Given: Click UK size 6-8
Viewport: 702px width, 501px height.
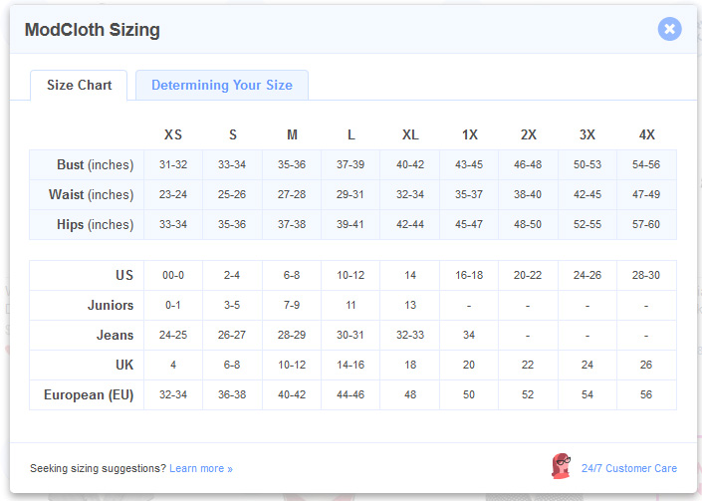Looking at the screenshot, I should [x=232, y=365].
